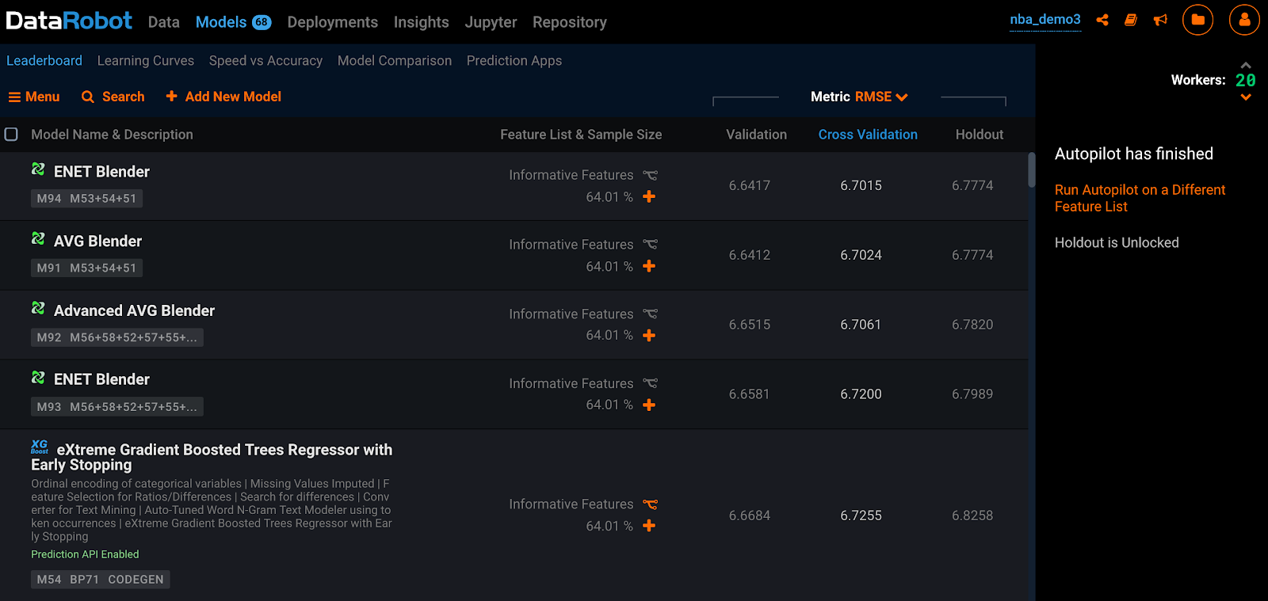Viewport: 1268px width, 601px height.
Task: Click validation score 6.6412
Action: 750,255
